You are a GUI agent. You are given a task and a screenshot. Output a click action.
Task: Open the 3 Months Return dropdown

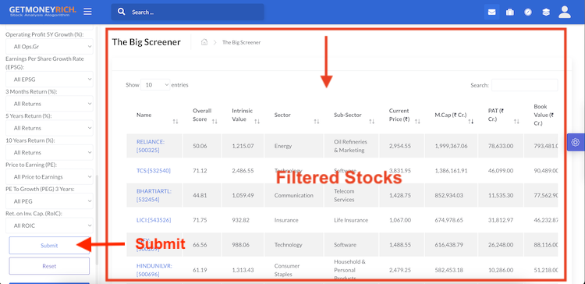(x=49, y=103)
